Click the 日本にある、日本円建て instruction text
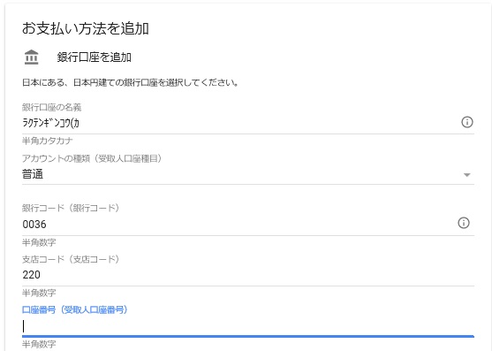 click(x=130, y=82)
